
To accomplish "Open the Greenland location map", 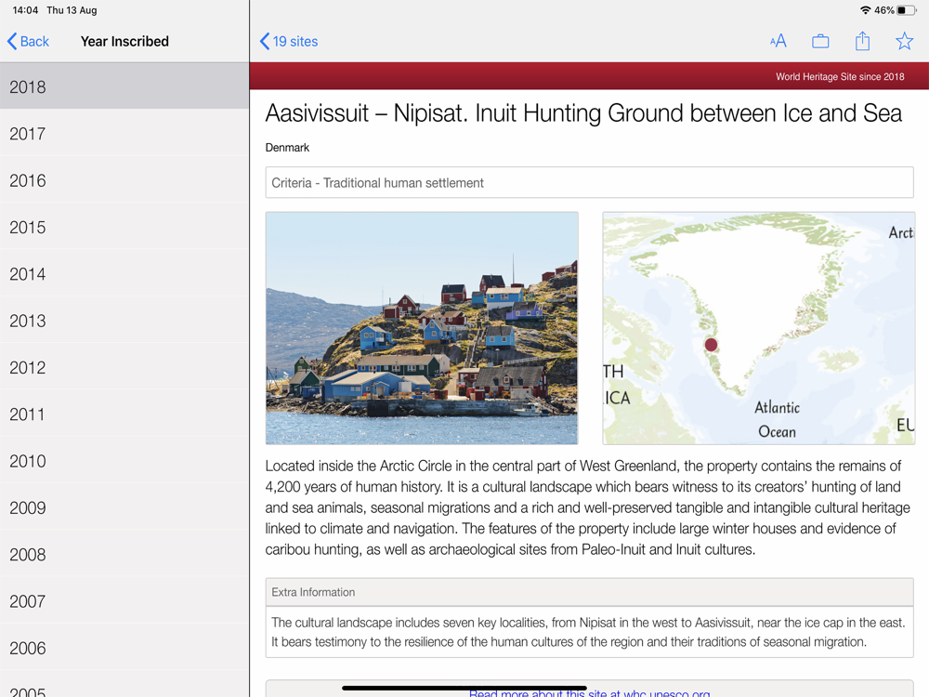I will pyautogui.click(x=758, y=328).
